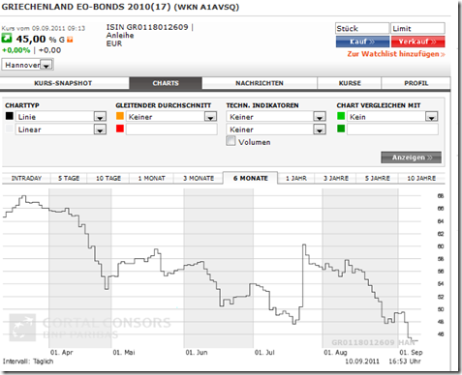Open the Gleitender Durchschnitt Keiner dropdown
The image size is (462, 375).
pyautogui.click(x=171, y=116)
